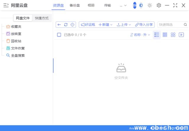Switch to list view

157,35
